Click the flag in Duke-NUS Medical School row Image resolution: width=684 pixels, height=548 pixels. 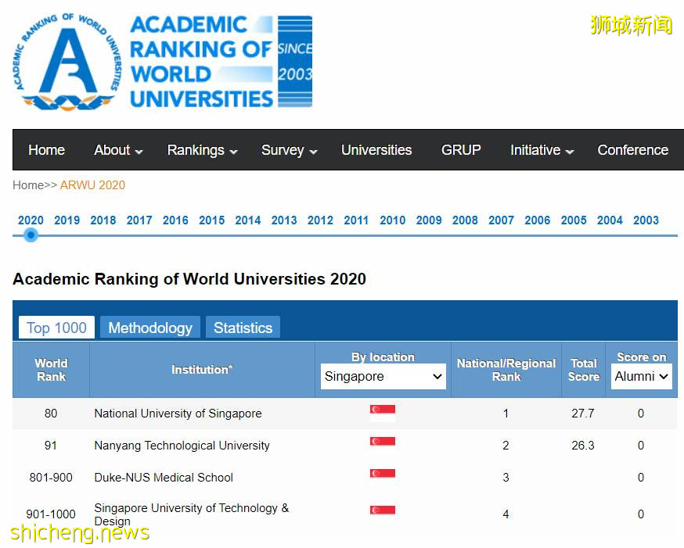(383, 474)
